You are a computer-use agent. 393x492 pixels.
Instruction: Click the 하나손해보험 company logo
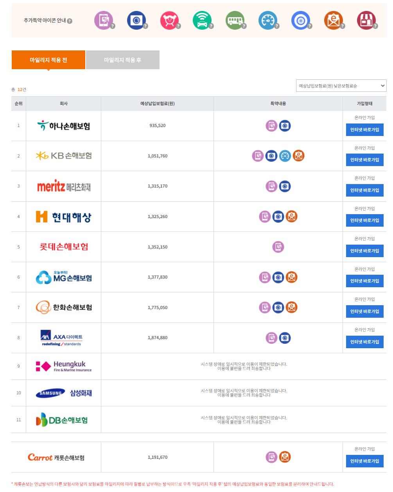coord(64,126)
